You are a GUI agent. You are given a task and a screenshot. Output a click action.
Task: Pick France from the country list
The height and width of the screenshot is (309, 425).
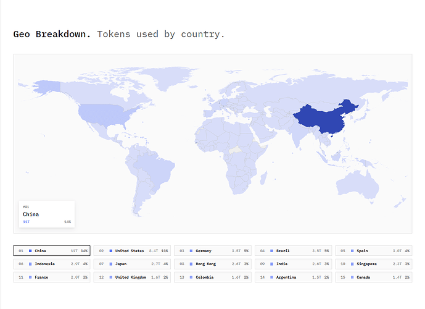point(52,277)
